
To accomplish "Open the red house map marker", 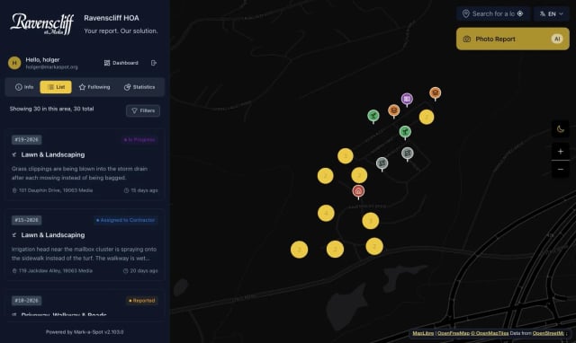I will tap(358, 191).
